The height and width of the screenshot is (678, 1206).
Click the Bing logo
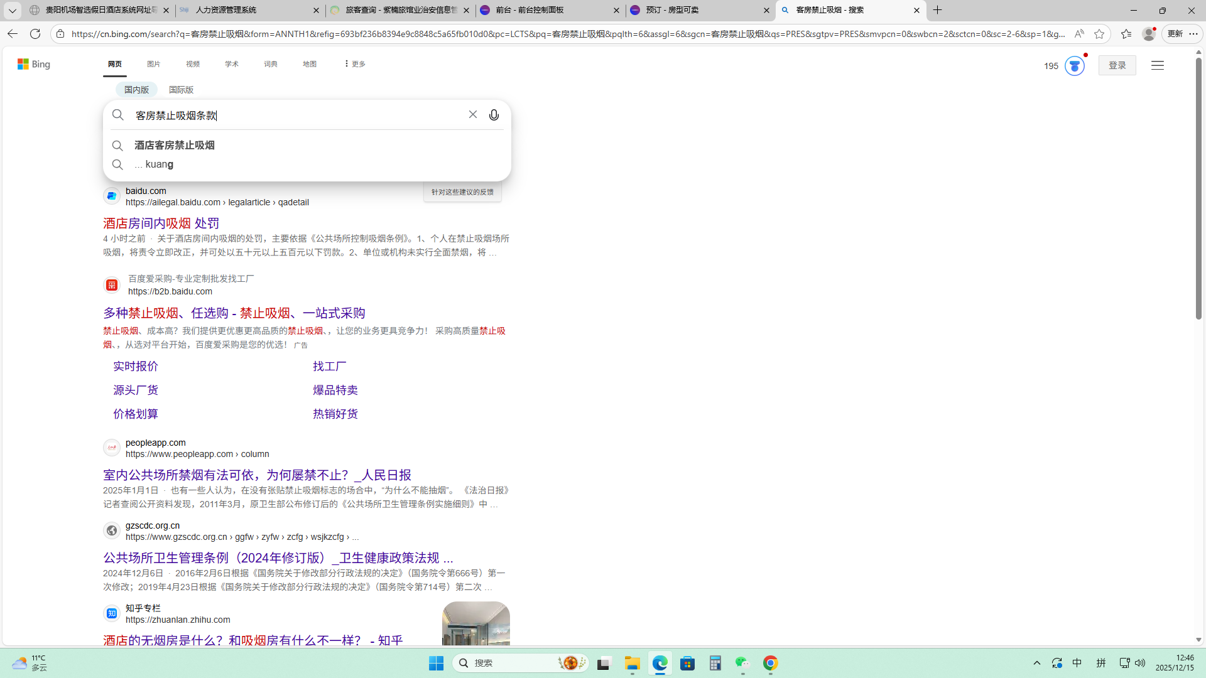(x=34, y=64)
